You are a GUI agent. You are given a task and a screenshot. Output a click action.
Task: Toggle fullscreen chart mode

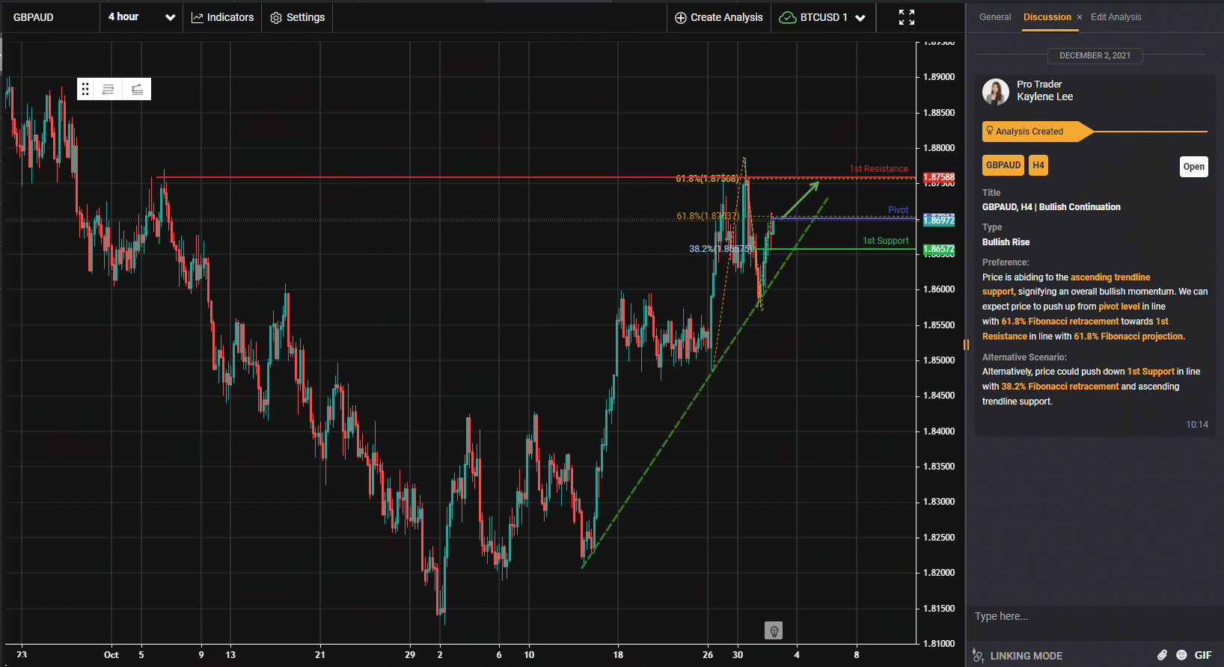907,17
